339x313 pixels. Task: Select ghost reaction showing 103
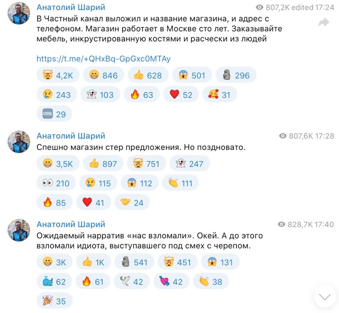pos(100,95)
